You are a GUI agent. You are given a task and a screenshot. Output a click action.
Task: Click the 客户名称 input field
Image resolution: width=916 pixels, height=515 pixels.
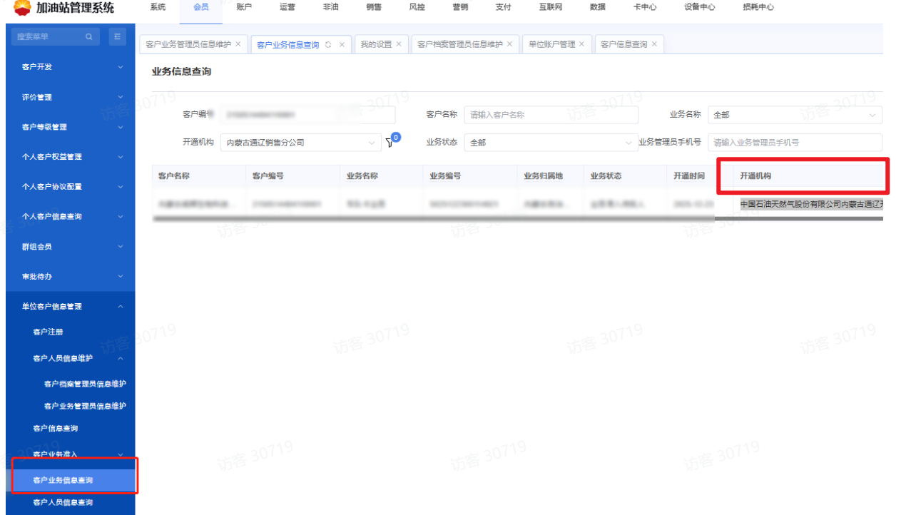coord(551,115)
